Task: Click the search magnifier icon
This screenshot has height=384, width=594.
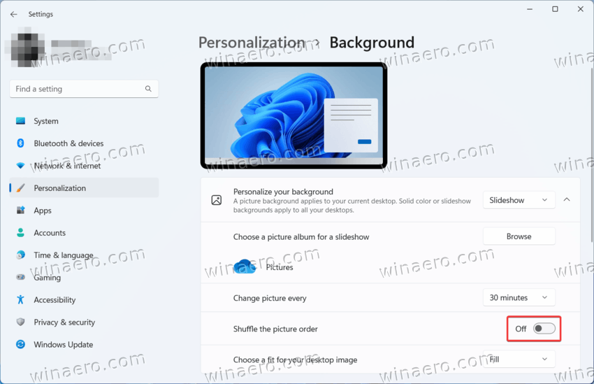Action: (148, 89)
